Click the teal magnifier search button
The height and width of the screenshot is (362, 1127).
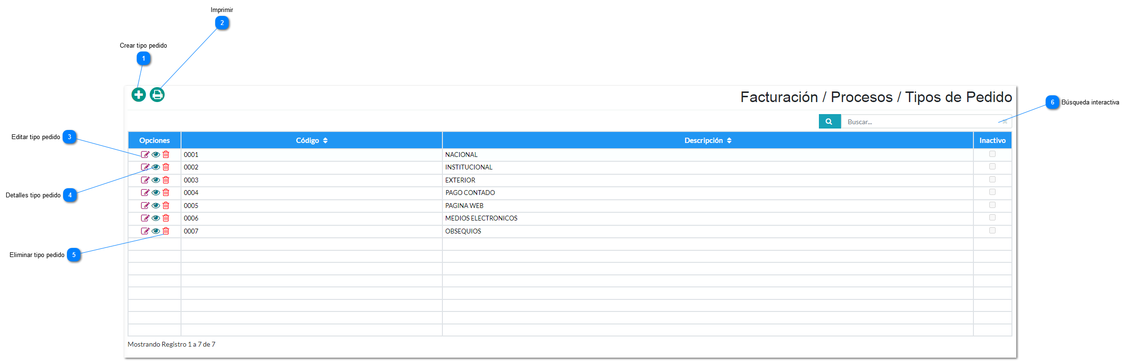829,121
